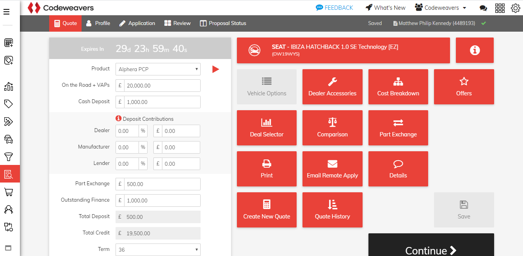This screenshot has height=256, width=523.
Task: Click the window icon at sidebar bottom
Action: pos(8,248)
